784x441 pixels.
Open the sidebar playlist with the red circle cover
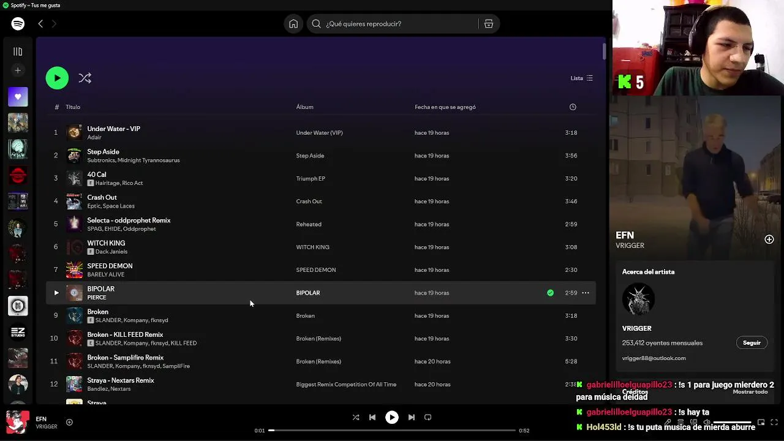[x=18, y=175]
